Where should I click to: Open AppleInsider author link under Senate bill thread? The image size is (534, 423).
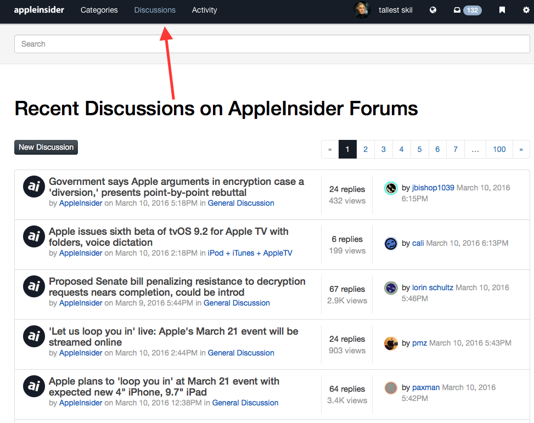point(81,303)
